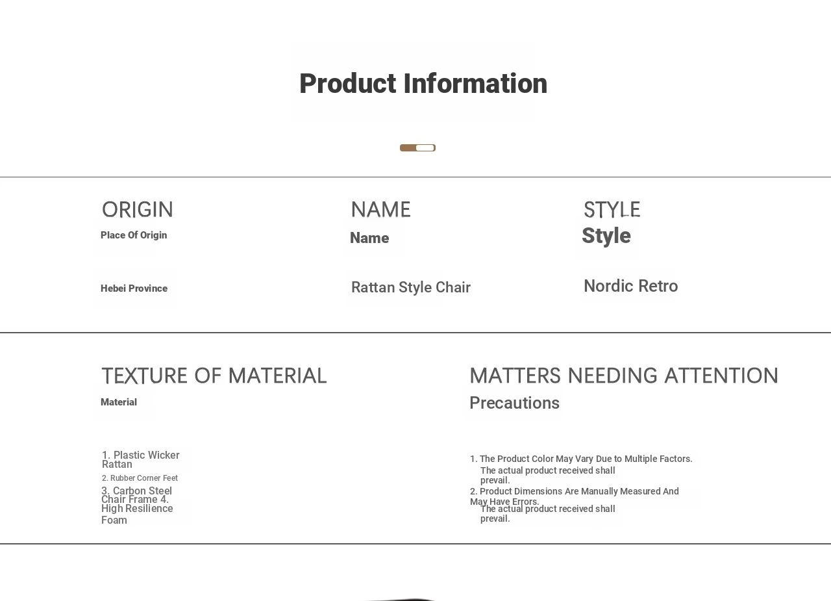The image size is (831, 601).
Task: Toggle the brown pill switch under the title
Action: pos(417,147)
